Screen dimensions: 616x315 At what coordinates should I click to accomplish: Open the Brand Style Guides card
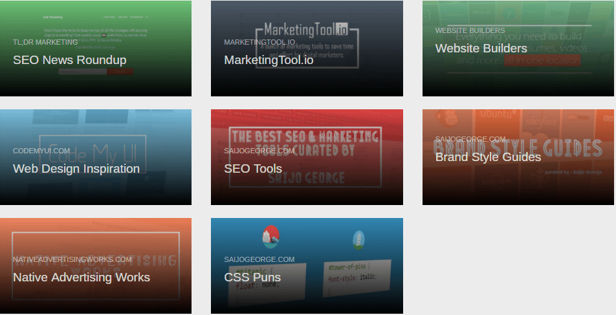[x=518, y=157]
